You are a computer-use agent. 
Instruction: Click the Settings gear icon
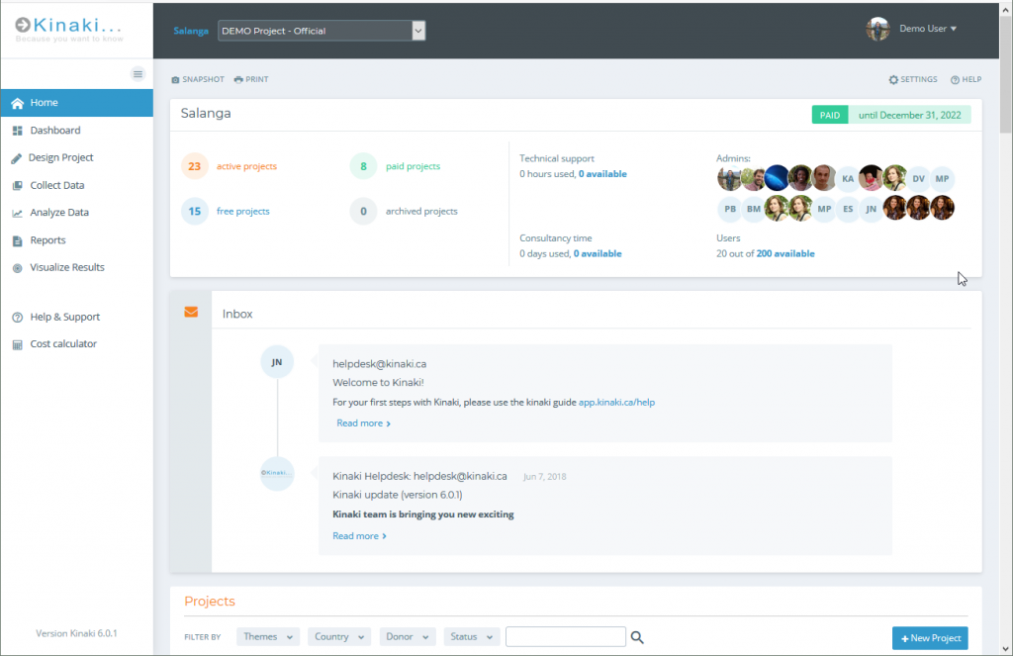coord(893,79)
